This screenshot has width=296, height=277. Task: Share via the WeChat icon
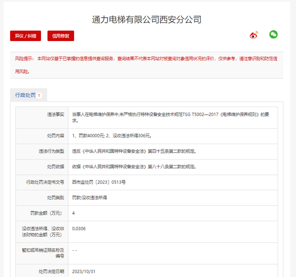point(273,34)
